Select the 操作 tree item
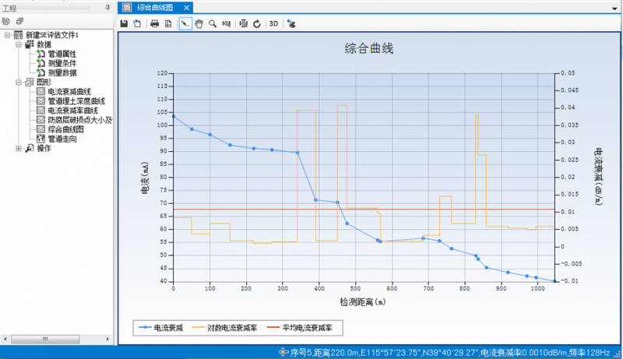Screen dimensions: 623x359 click(x=44, y=148)
